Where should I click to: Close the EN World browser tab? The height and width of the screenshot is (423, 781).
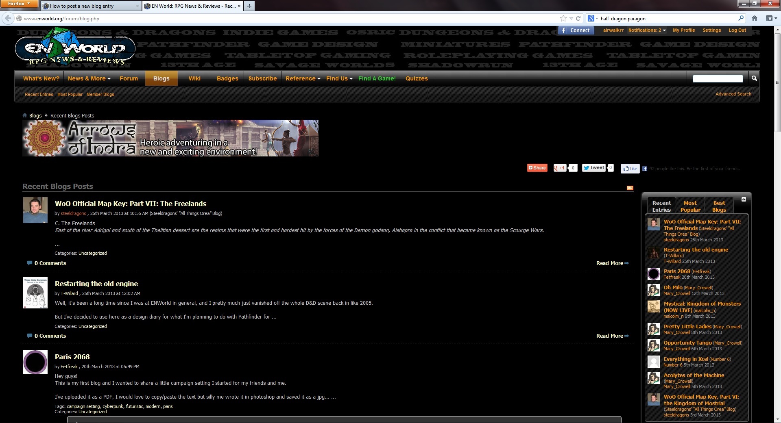239,6
